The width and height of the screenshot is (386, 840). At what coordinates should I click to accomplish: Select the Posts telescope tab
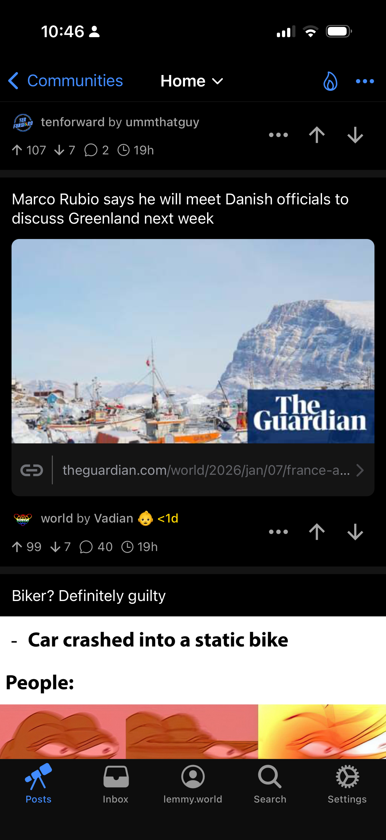(38, 785)
